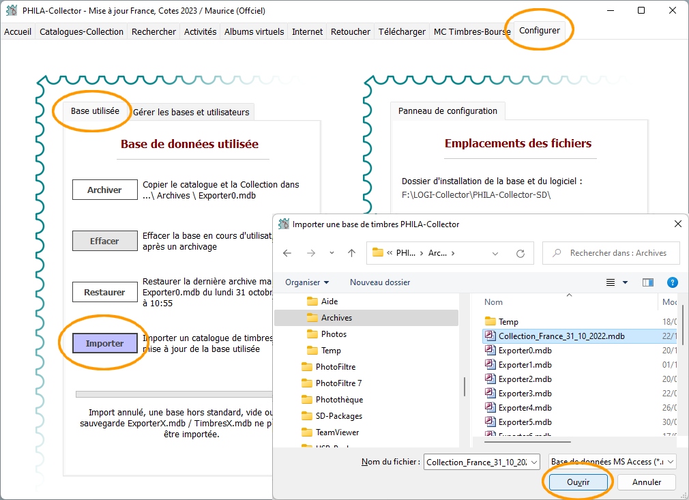Click the PHI... breadcrumb in address bar
The image size is (689, 500).
click(x=406, y=253)
